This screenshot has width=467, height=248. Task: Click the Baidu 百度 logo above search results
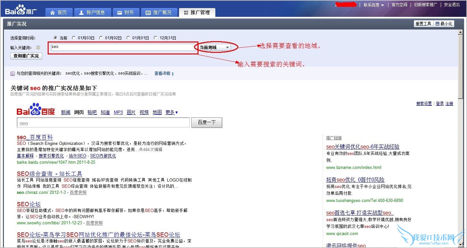tap(36, 110)
